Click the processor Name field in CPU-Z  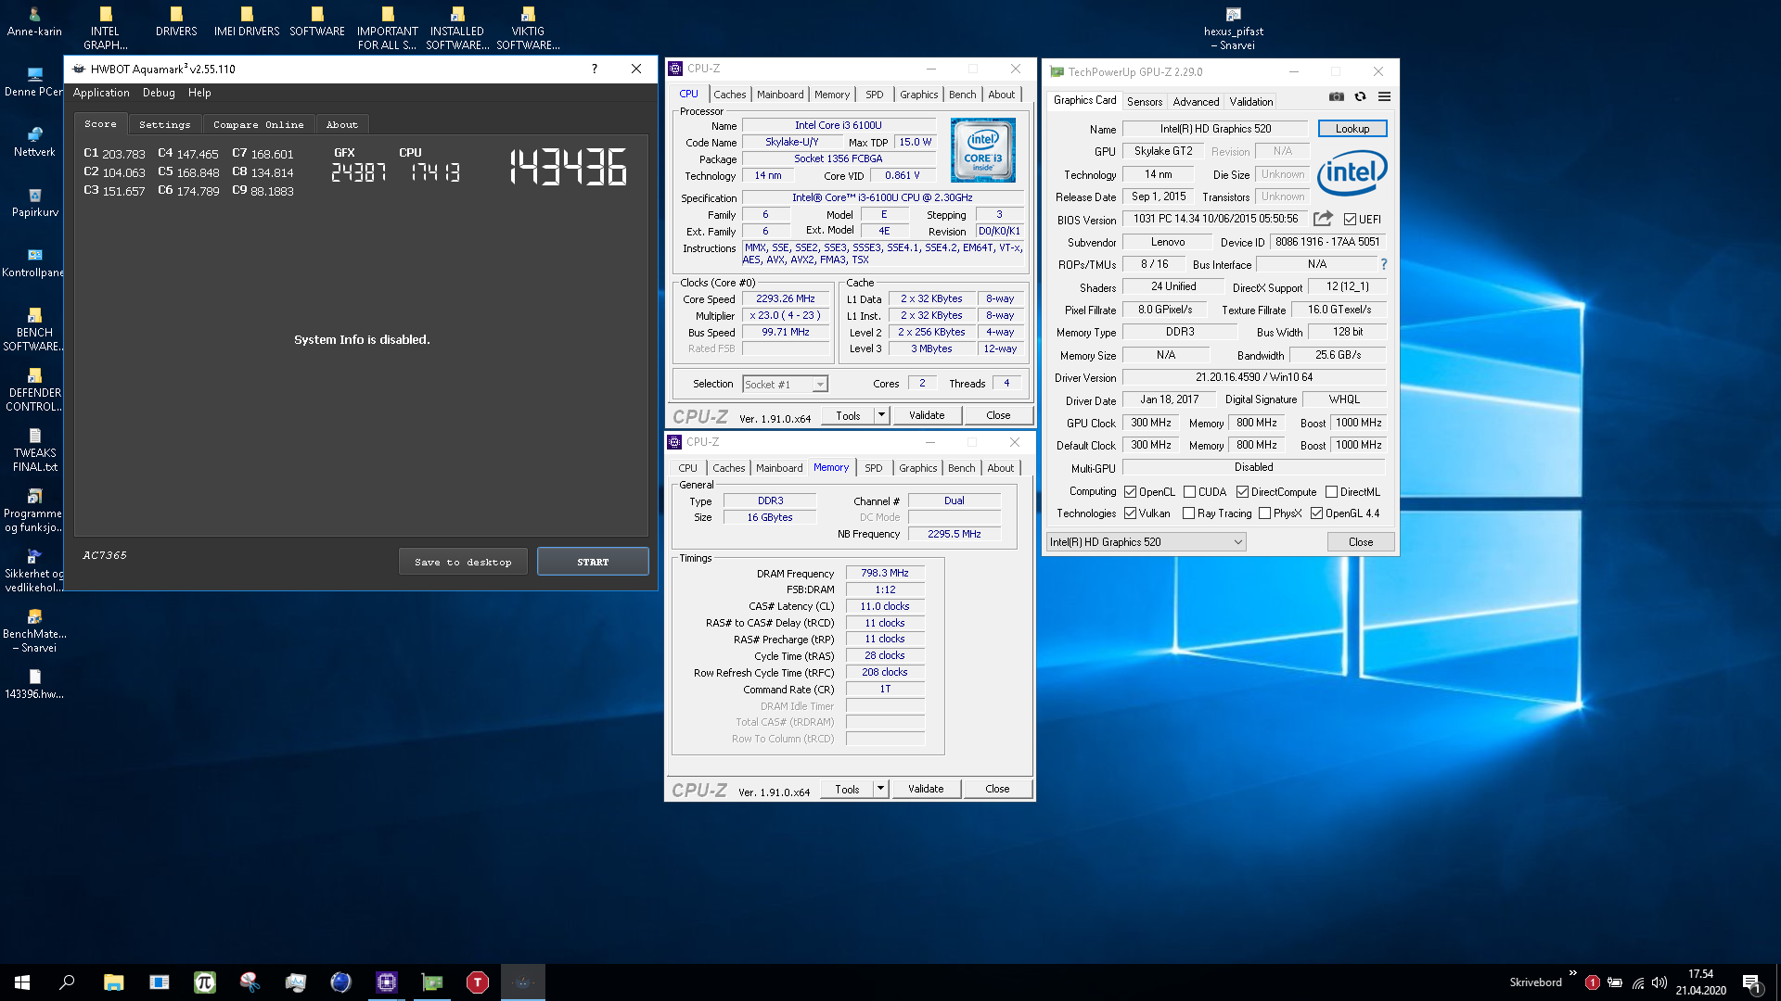click(x=839, y=125)
